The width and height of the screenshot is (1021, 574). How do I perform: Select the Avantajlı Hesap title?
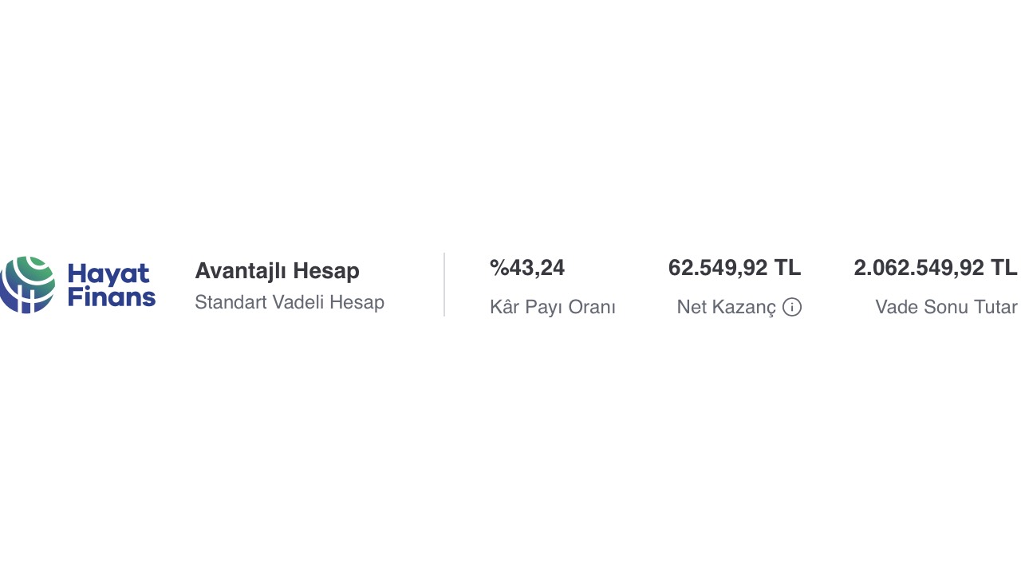pos(277,271)
